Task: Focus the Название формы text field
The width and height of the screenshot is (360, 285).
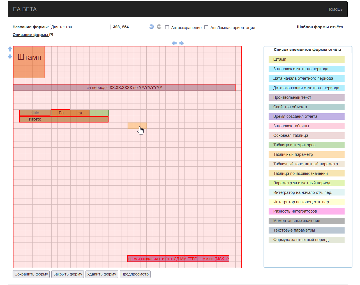Action: coord(80,27)
